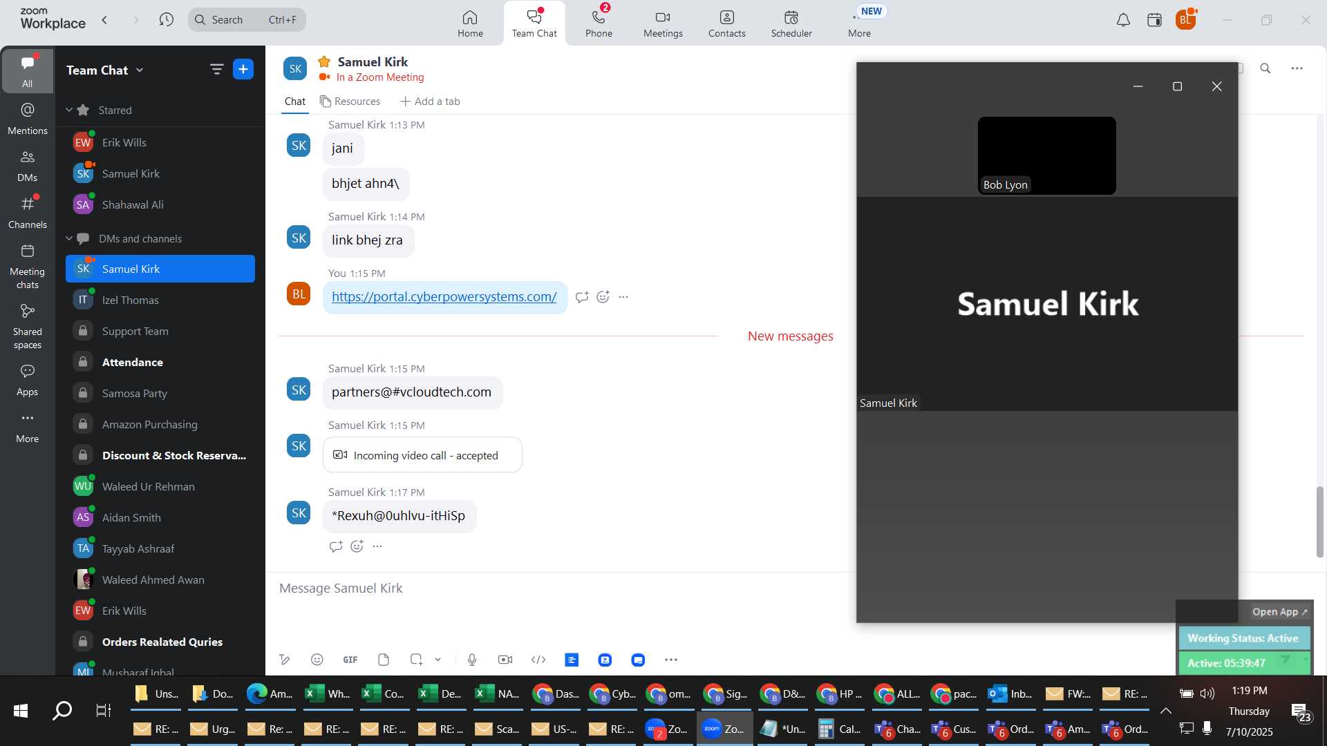Open the portal.cyberpowersystems.com link
This screenshot has width=1327, height=746.
444,297
